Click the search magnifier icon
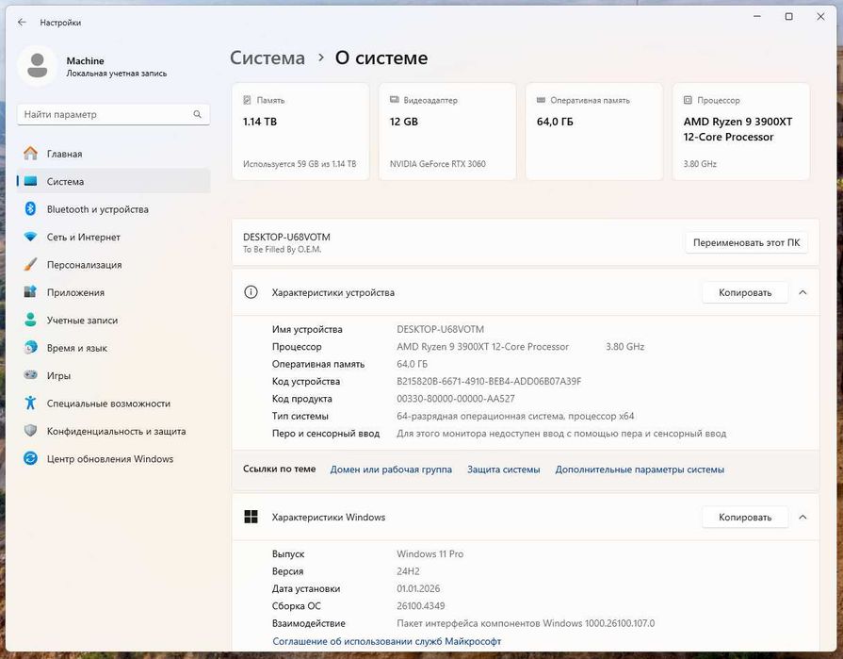843x659 pixels. point(197,114)
